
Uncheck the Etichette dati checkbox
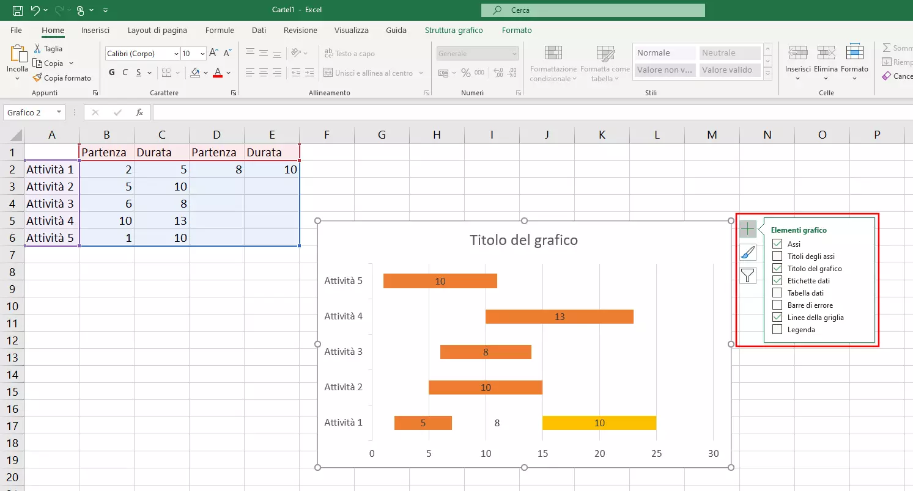[x=777, y=281]
